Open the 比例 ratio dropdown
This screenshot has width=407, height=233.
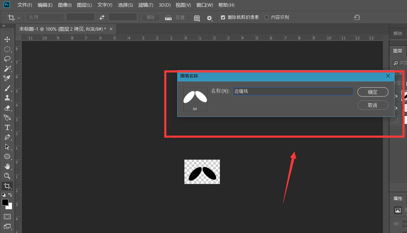point(45,17)
